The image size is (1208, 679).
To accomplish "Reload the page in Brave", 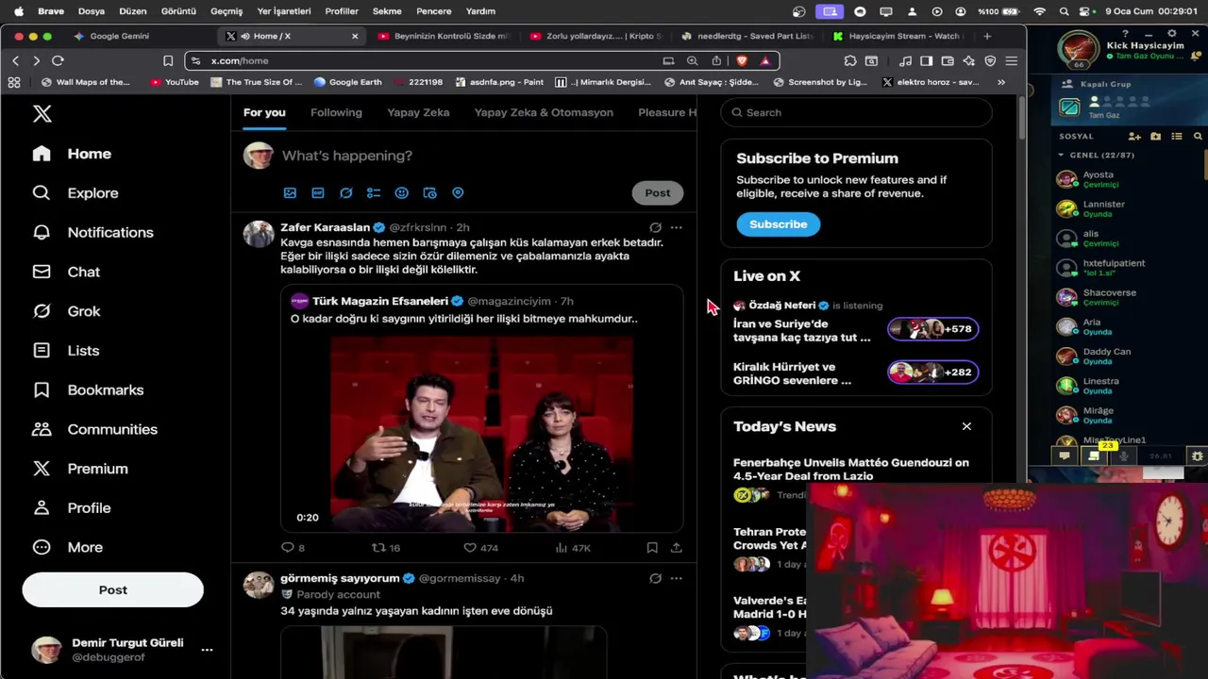I will pos(58,60).
